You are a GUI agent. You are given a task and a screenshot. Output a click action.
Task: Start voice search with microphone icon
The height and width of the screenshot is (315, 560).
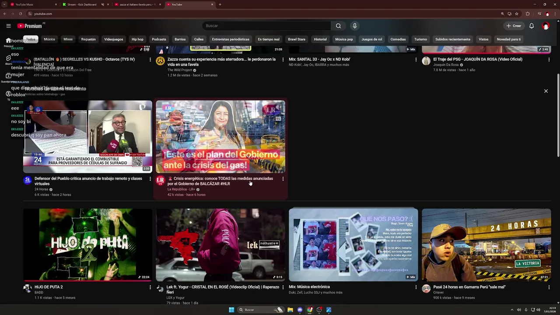pyautogui.click(x=355, y=26)
